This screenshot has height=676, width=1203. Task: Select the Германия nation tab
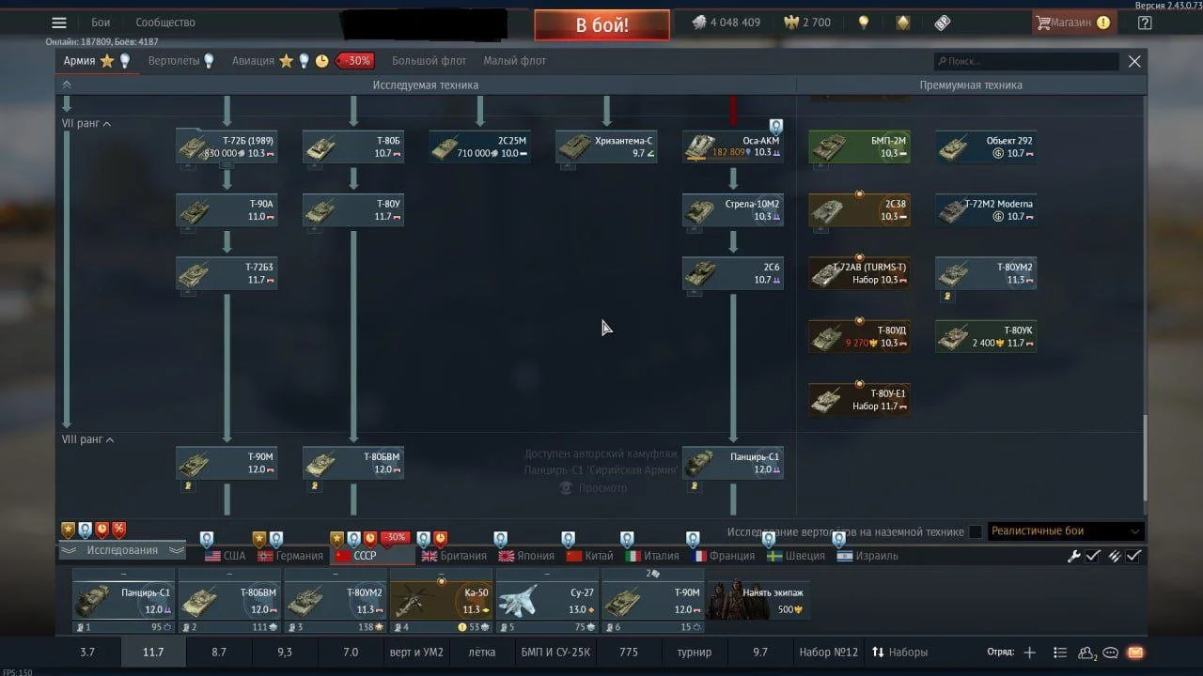(x=290, y=556)
